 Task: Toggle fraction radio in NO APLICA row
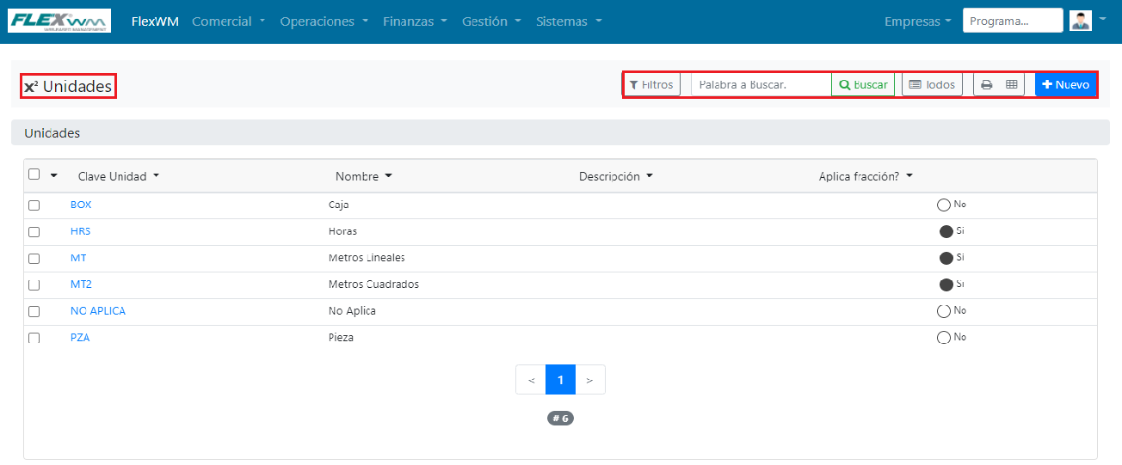click(944, 312)
